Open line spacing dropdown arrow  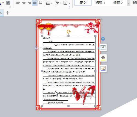(x=52, y=3)
